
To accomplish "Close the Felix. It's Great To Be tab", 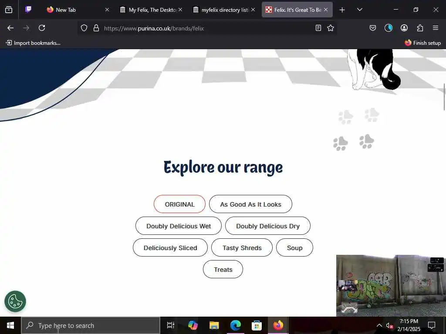I will click(x=326, y=10).
